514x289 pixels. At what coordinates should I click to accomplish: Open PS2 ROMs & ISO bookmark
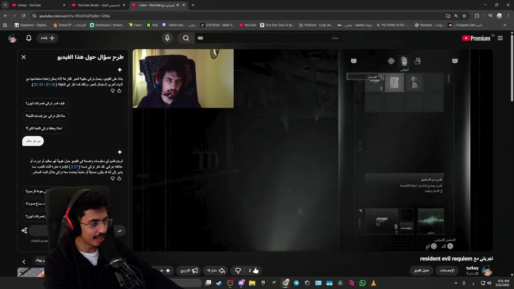click(x=392, y=25)
